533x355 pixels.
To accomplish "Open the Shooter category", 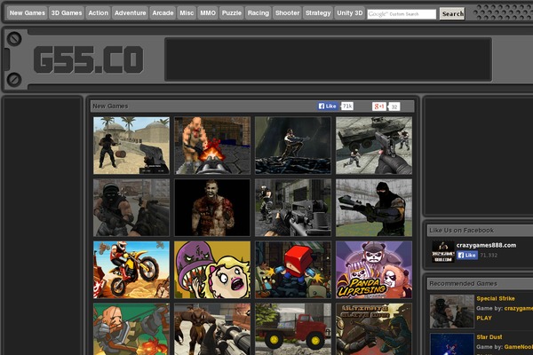I will (x=287, y=13).
